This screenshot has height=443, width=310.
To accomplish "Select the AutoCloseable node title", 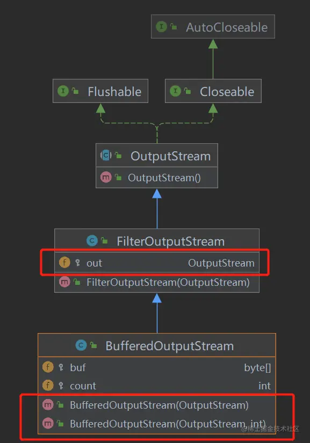I will (213, 27).
